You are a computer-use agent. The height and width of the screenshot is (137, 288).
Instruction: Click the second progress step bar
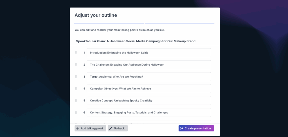179,23
